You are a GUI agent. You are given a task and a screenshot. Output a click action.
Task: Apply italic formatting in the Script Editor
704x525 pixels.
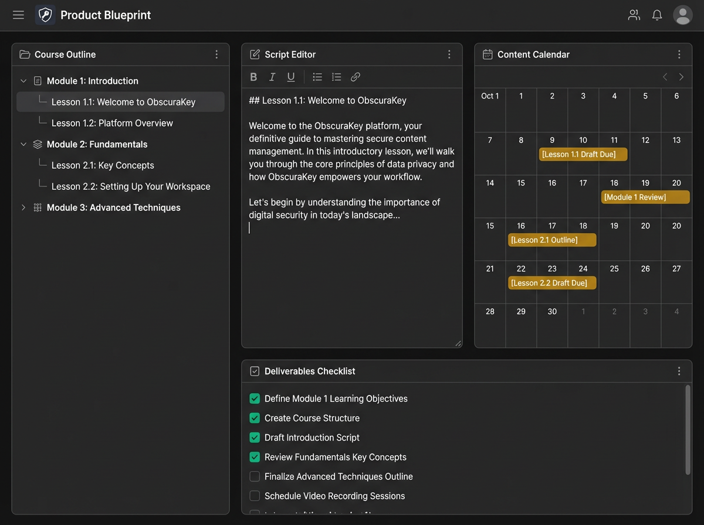pyautogui.click(x=272, y=76)
